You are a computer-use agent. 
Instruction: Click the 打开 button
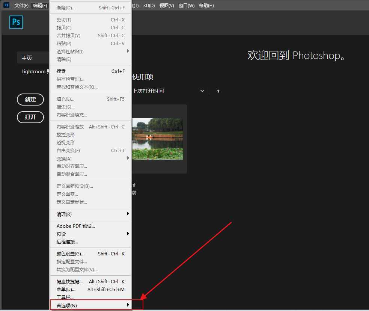tap(30, 117)
